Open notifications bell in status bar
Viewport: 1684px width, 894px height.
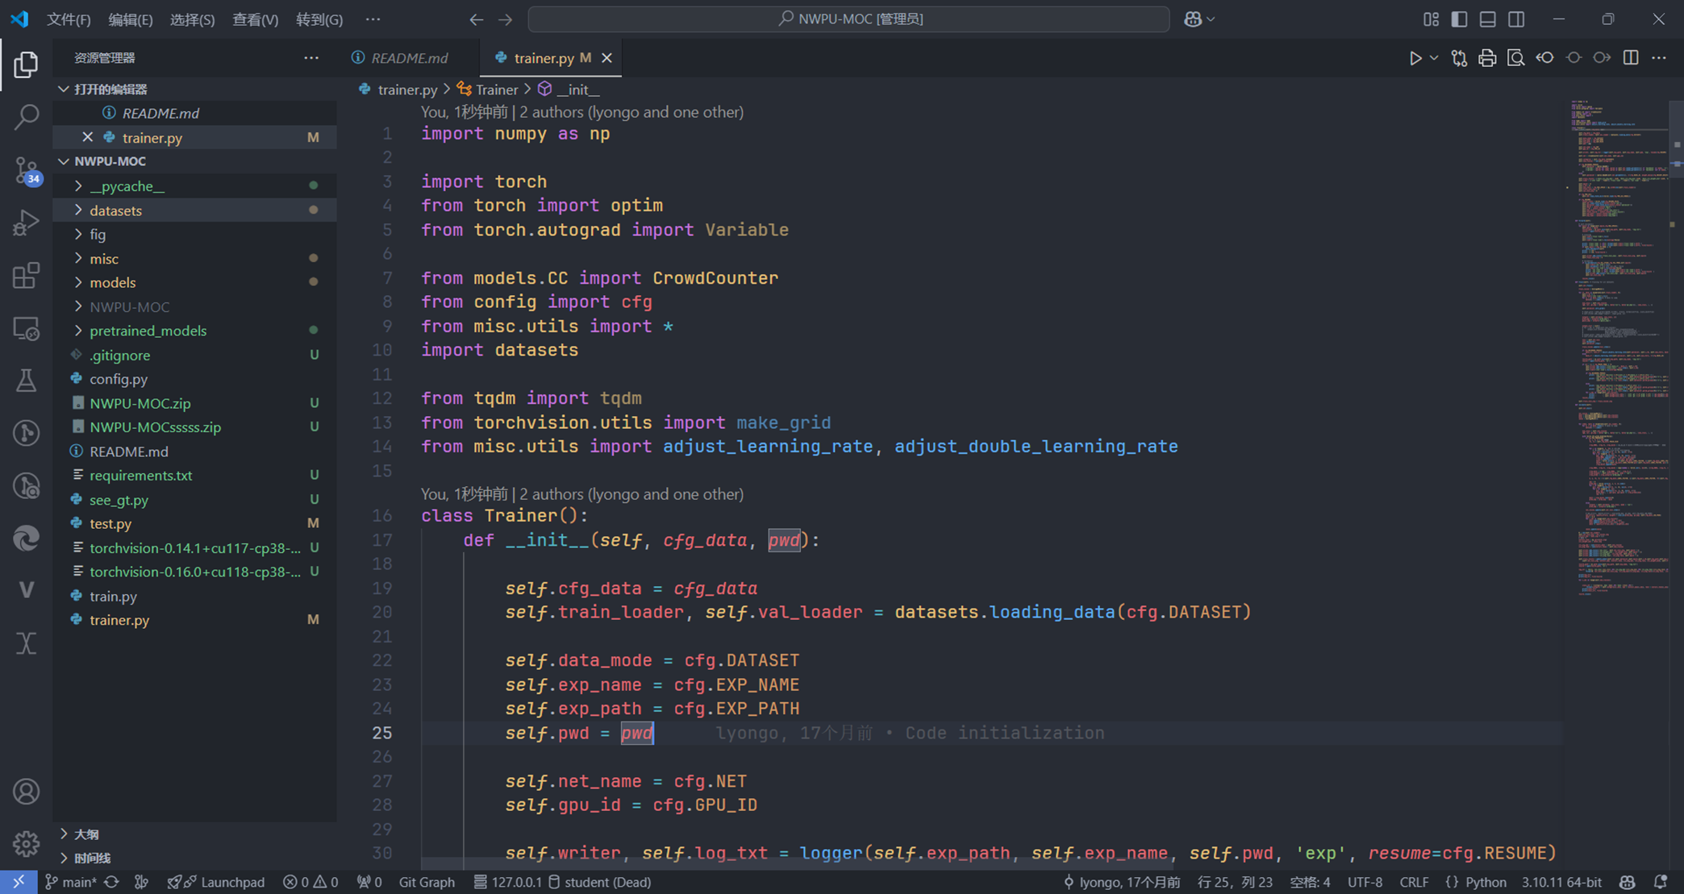coord(1661,882)
